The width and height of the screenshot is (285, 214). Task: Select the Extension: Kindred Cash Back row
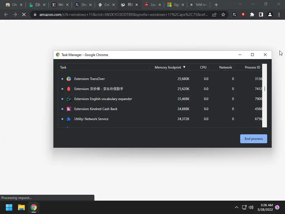160,109
